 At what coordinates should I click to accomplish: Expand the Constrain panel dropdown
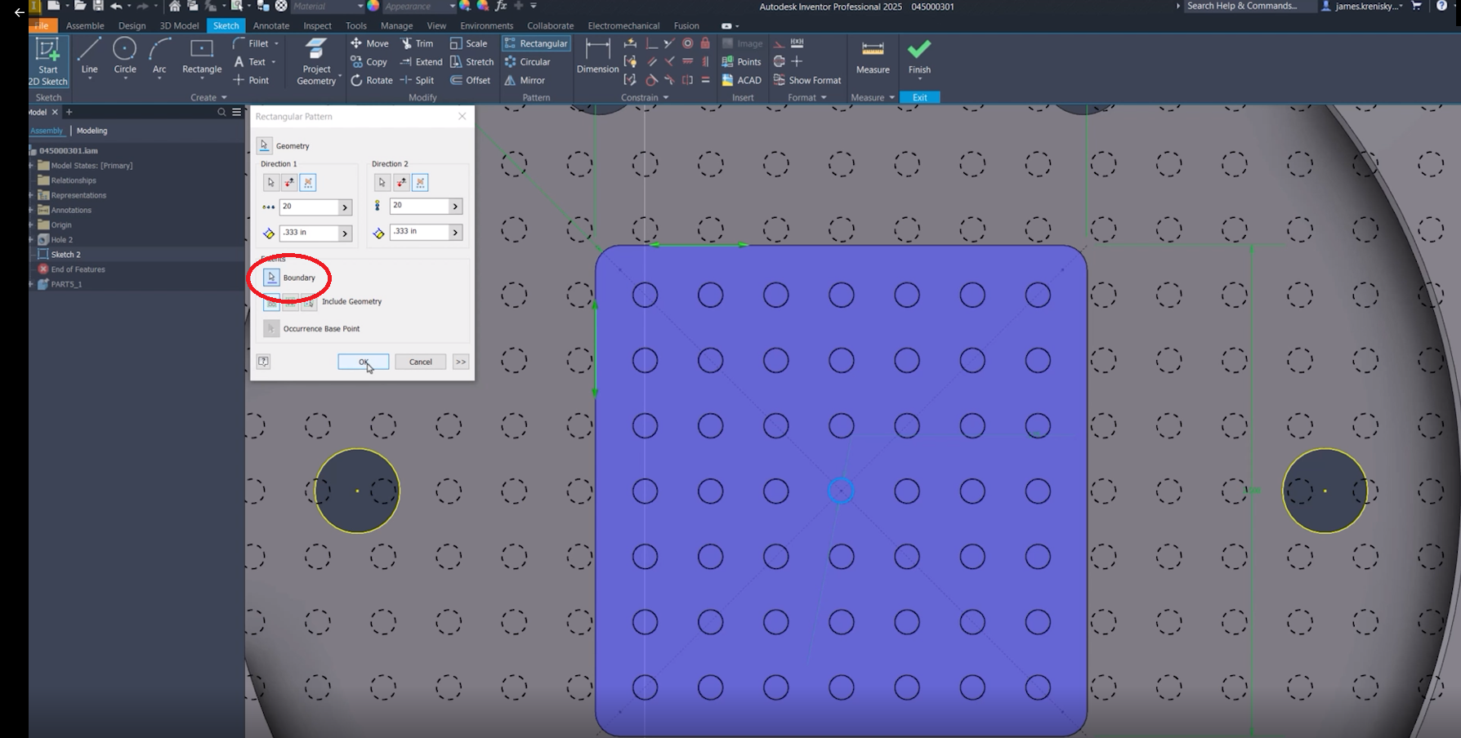665,97
